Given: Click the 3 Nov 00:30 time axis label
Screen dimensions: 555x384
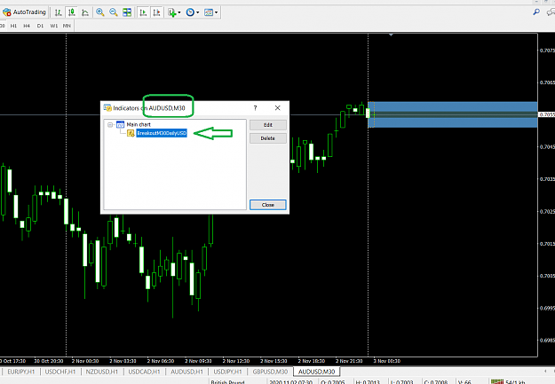Looking at the screenshot, I should tap(387, 361).
